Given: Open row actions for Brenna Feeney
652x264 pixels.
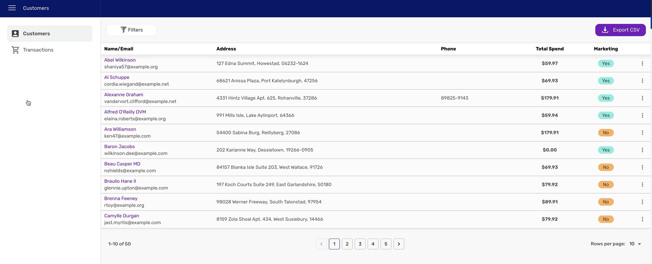Looking at the screenshot, I should click(642, 202).
